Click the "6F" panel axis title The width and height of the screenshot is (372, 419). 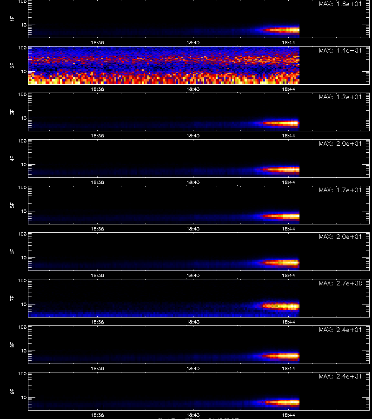click(x=12, y=251)
